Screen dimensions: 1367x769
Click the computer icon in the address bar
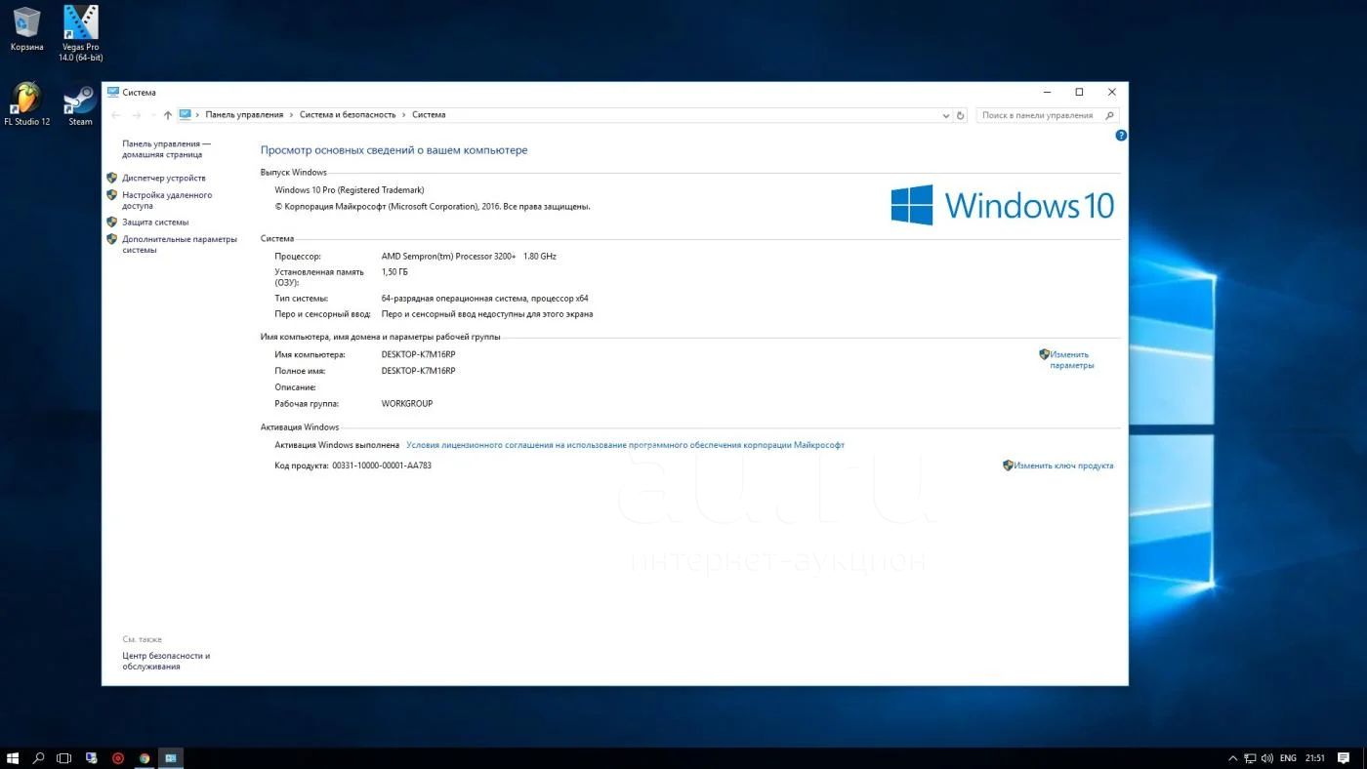pos(186,115)
